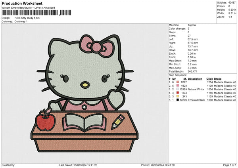Select the yellow swatch for code 1135

click(178, 96)
